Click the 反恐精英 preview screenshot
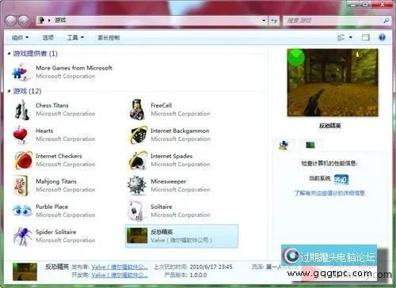The width and height of the screenshot is (396, 288). (x=333, y=82)
